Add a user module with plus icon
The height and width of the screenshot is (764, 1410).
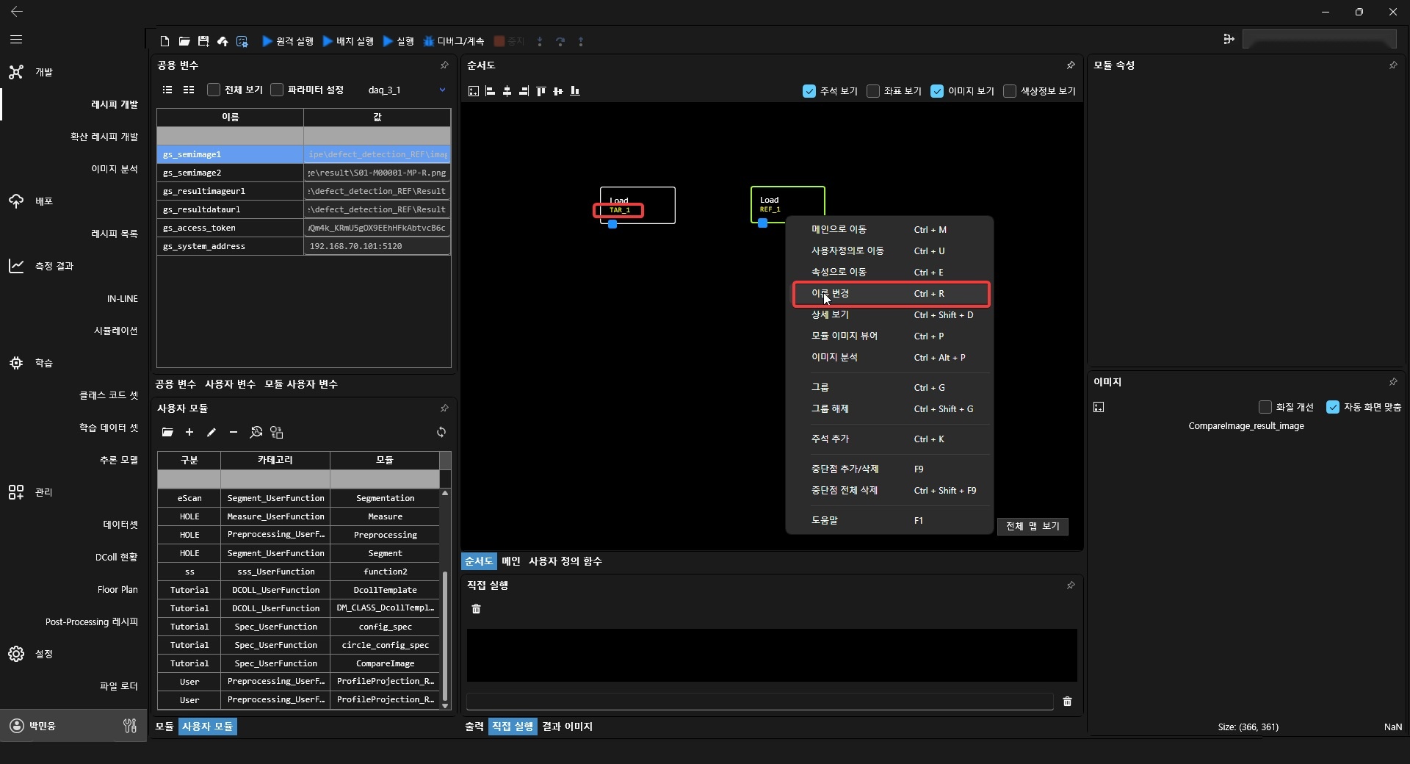[x=189, y=432]
